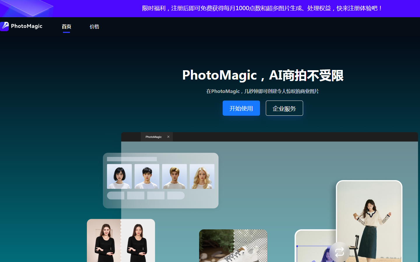
Task: Select the long blonde-haired woman portrait
Action: pos(202,176)
